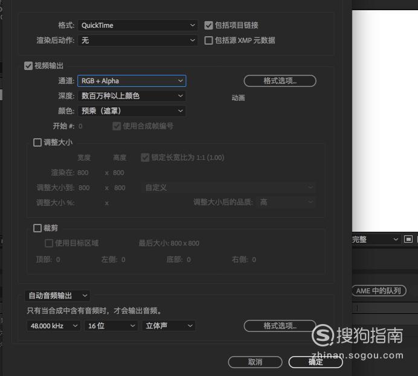Toggle the 包括项目链接 checkbox

click(208, 25)
